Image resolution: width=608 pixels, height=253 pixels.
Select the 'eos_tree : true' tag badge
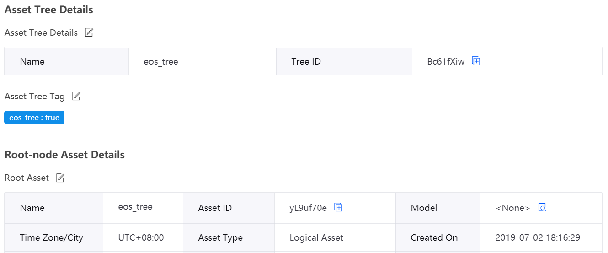[x=34, y=118]
